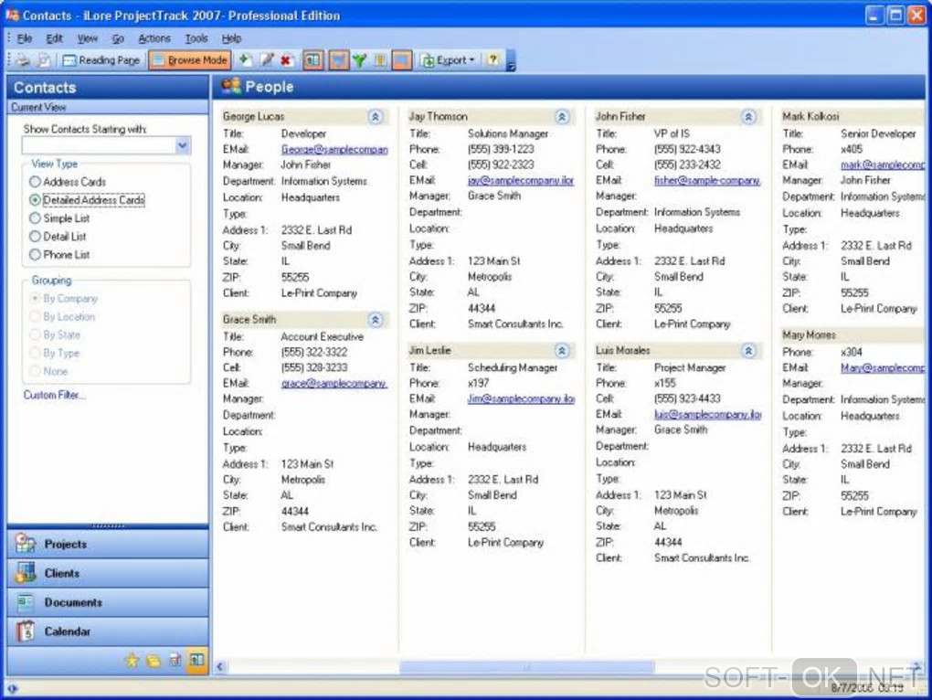Select Detail List view type
Image resolution: width=932 pixels, height=700 pixels.
(58, 237)
